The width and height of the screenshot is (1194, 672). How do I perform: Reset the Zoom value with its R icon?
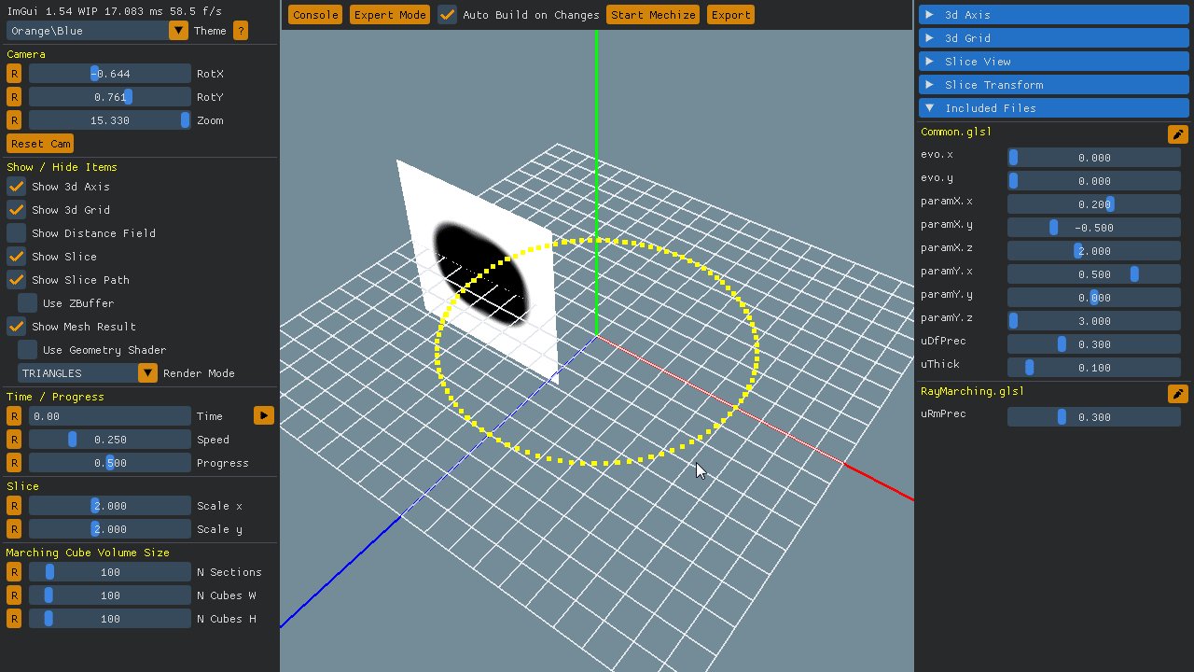tap(13, 119)
